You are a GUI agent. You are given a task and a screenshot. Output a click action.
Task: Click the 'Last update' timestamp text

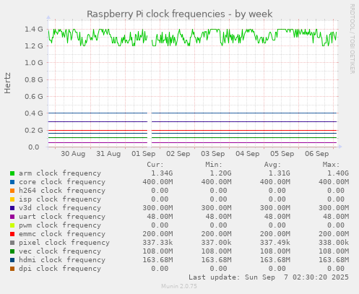(x=269, y=277)
